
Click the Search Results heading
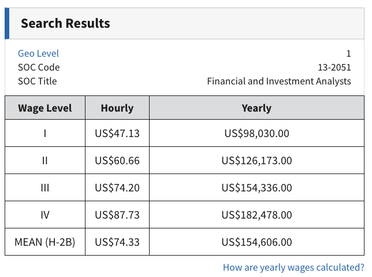coord(65,24)
